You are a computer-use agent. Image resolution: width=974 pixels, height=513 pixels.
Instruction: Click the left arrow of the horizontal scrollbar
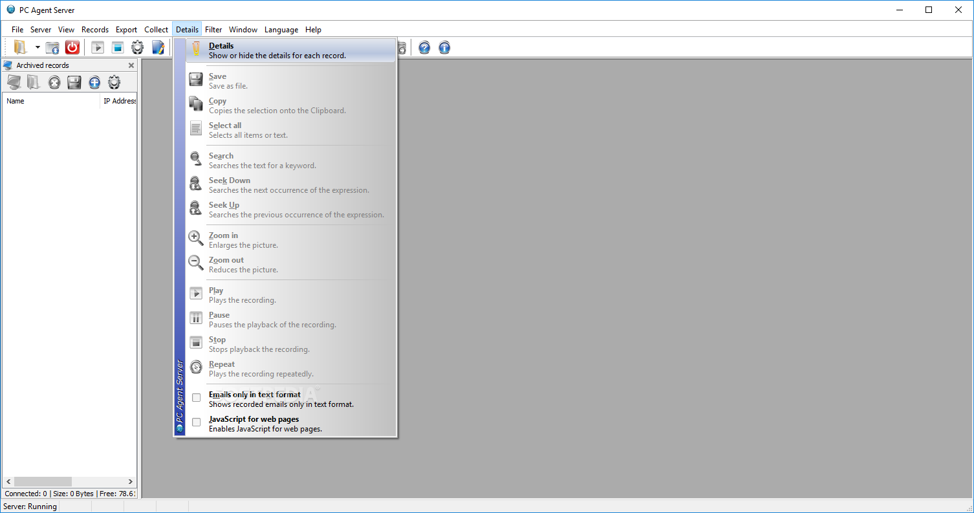tap(8, 482)
